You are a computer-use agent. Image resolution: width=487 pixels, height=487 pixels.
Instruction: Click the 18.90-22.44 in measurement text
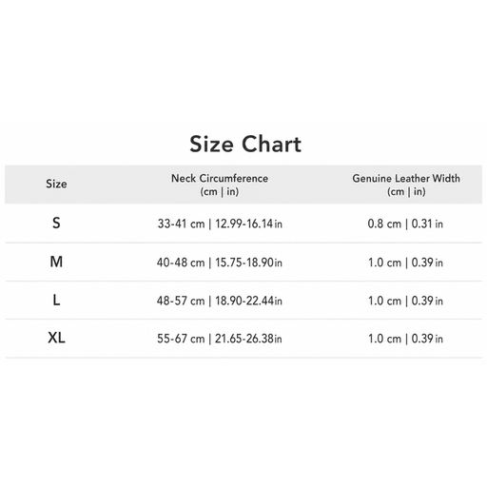coord(249,301)
